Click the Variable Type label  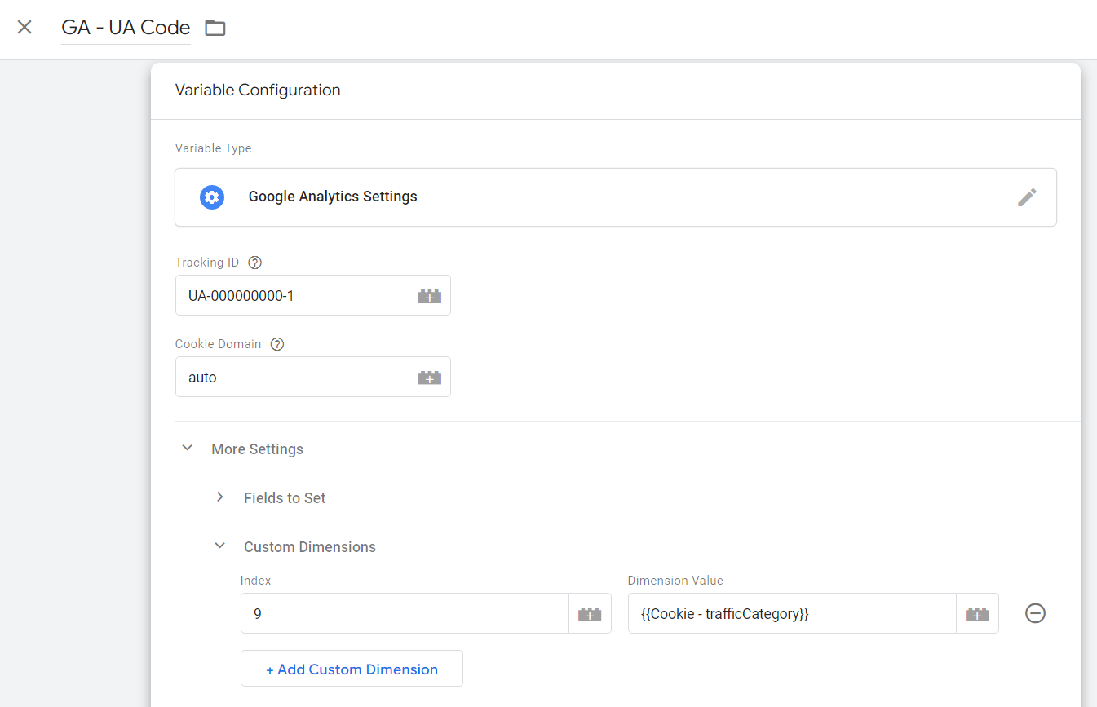pyautogui.click(x=214, y=148)
